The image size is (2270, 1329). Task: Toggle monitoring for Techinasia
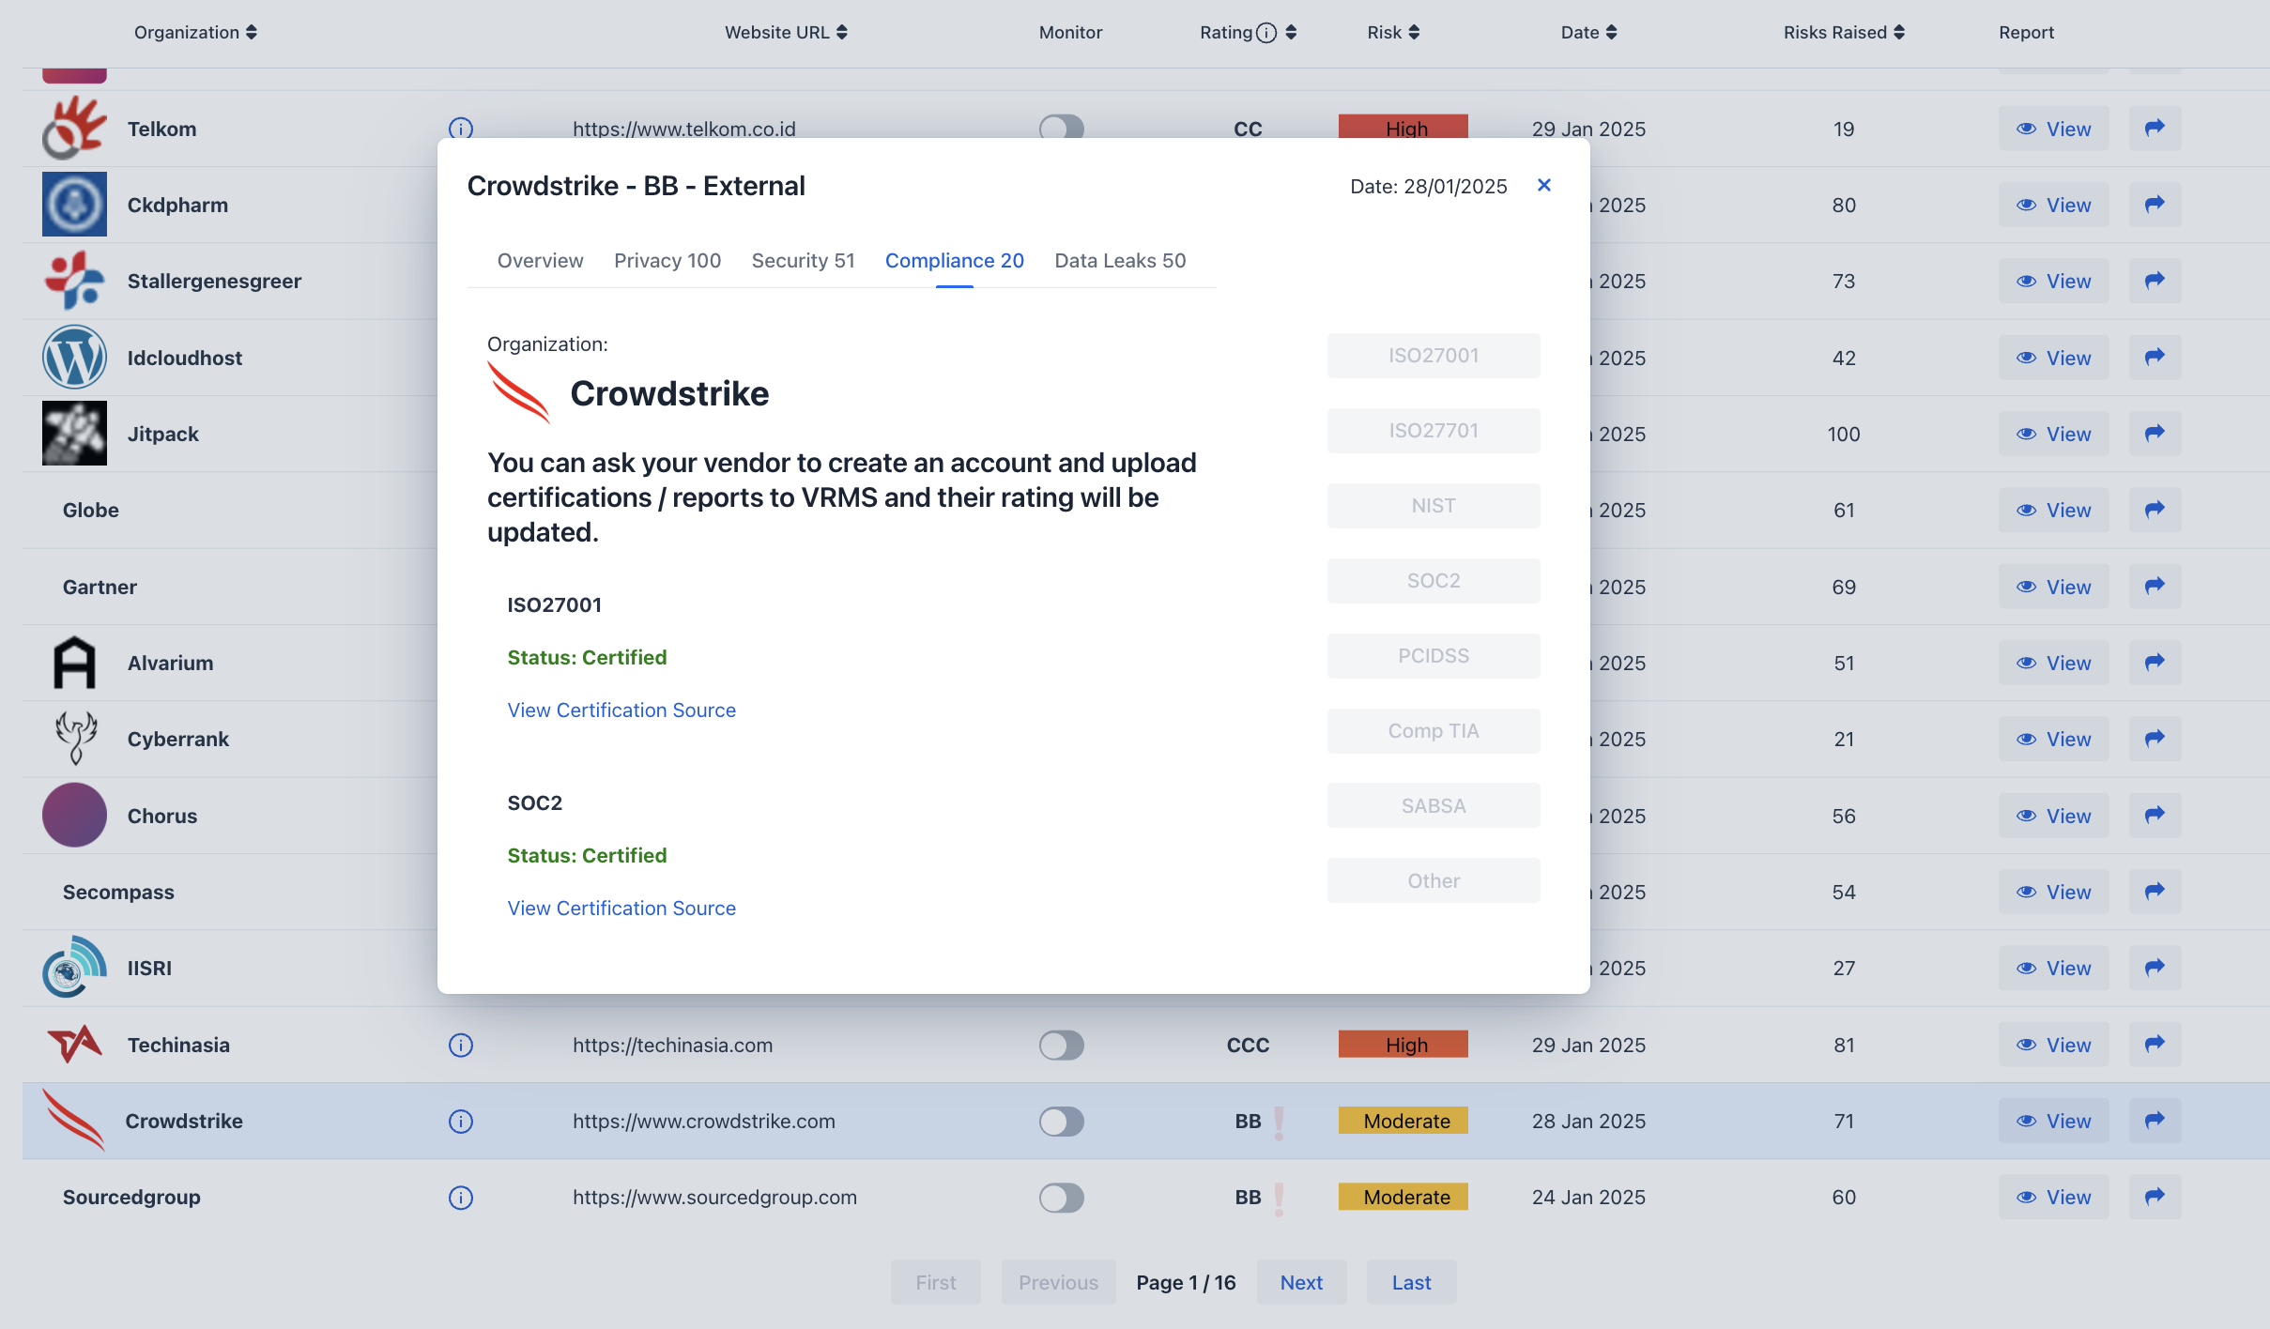(1062, 1045)
